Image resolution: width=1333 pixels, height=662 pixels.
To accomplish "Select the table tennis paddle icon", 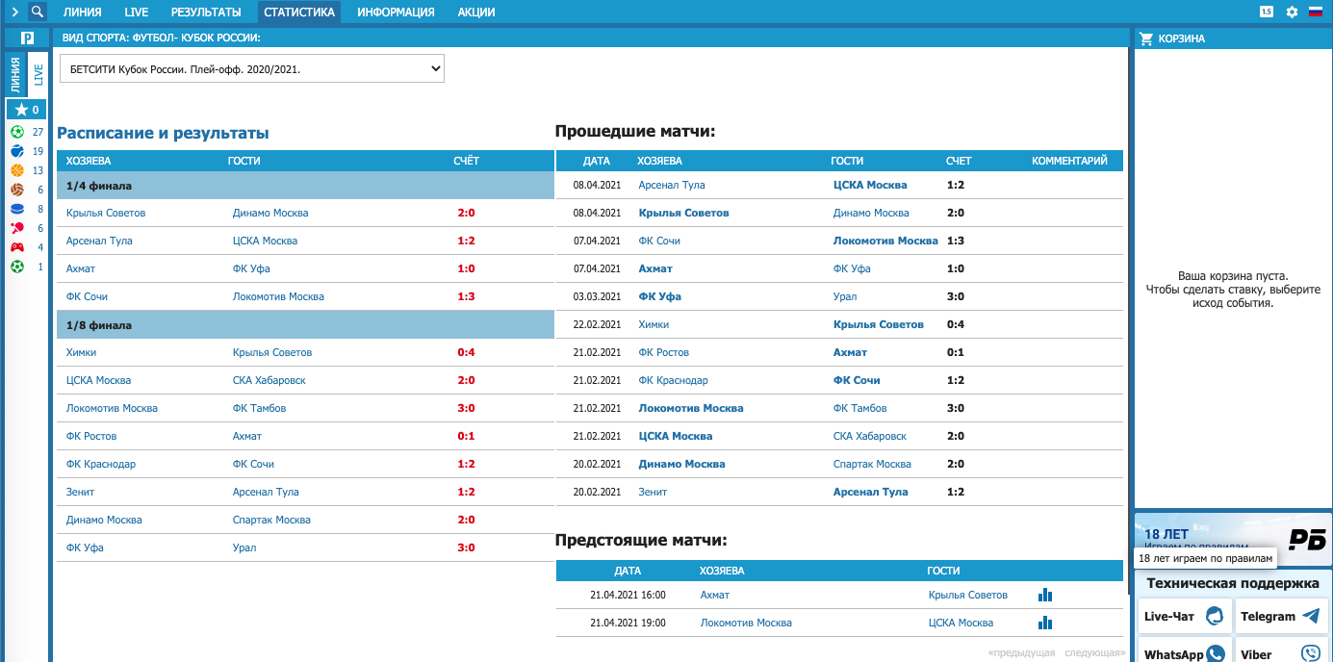I will 17,228.
